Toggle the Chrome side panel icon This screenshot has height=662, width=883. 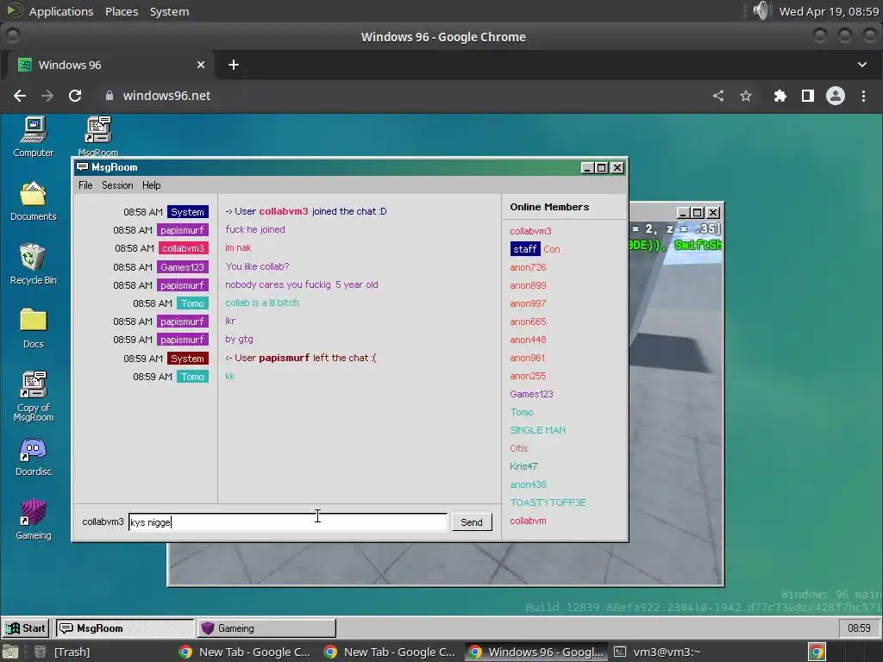[x=807, y=96]
